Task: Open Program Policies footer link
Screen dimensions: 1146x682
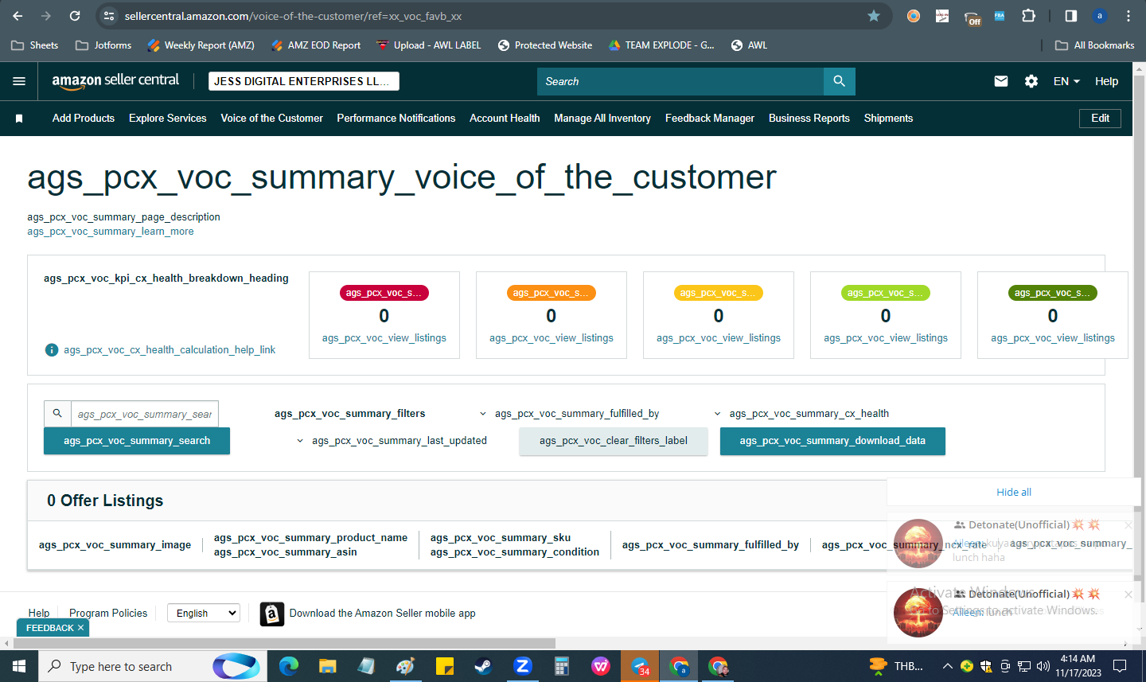Action: coord(108,614)
